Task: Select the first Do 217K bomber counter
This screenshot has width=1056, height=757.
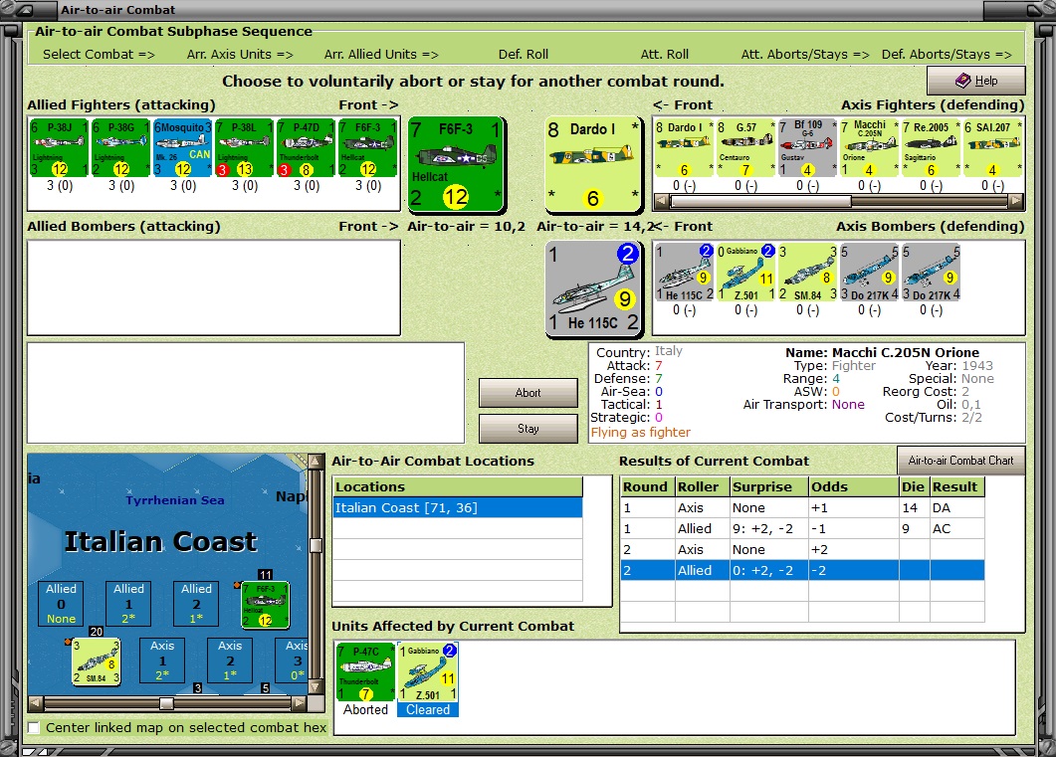Action: coord(869,273)
